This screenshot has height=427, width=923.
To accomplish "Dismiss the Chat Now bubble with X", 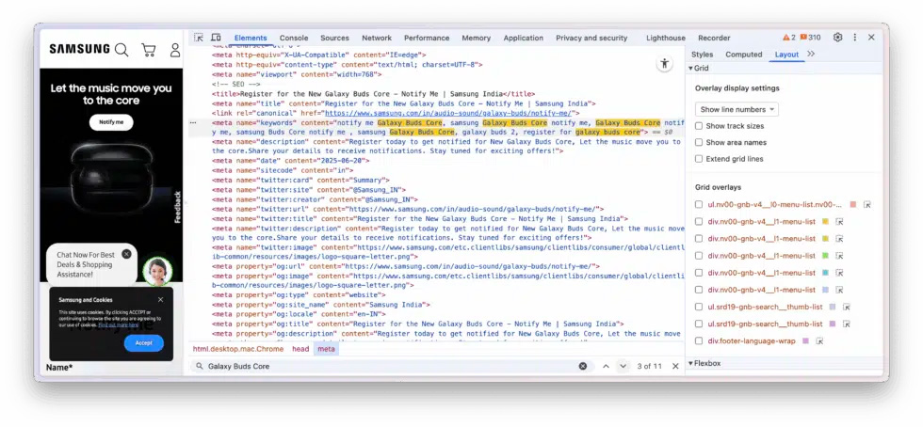I will click(126, 254).
